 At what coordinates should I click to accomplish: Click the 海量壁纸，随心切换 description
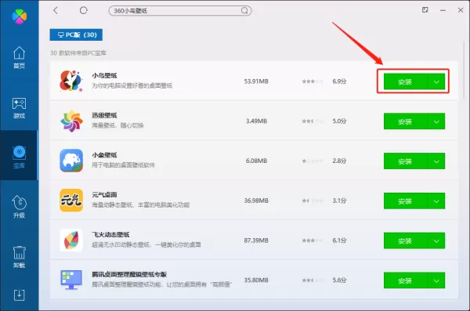click(117, 125)
